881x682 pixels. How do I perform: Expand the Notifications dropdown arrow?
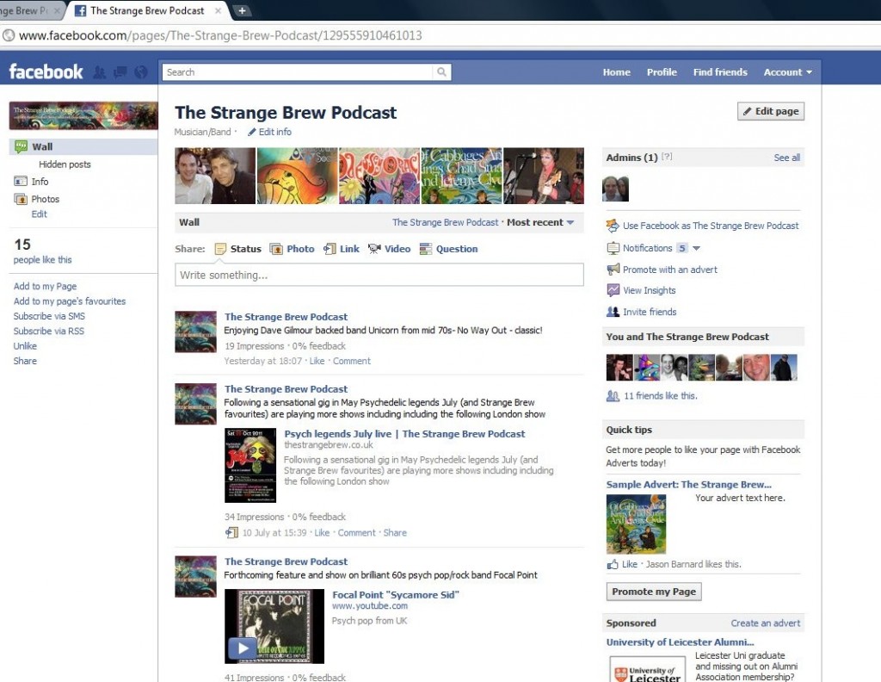[x=696, y=248]
